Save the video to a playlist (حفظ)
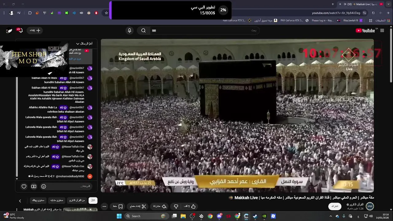The image size is (393, 221). pos(118,206)
